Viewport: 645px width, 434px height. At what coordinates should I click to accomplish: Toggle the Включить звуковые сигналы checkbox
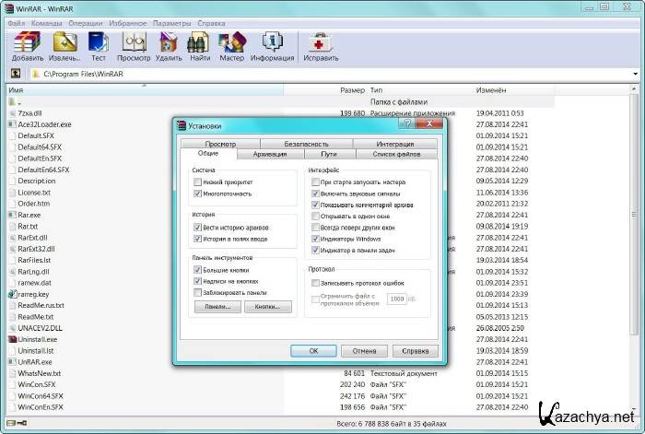[315, 194]
